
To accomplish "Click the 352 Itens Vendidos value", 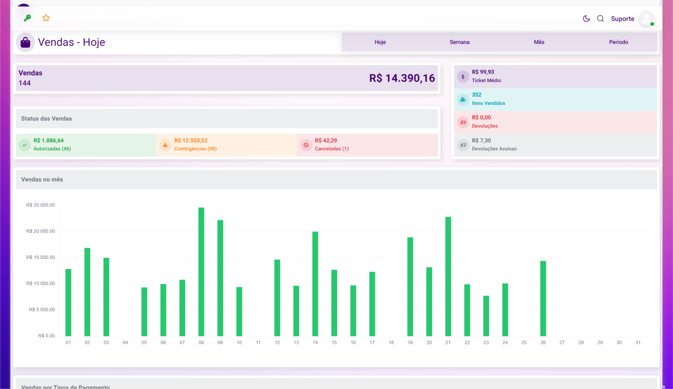I will [x=476, y=95].
